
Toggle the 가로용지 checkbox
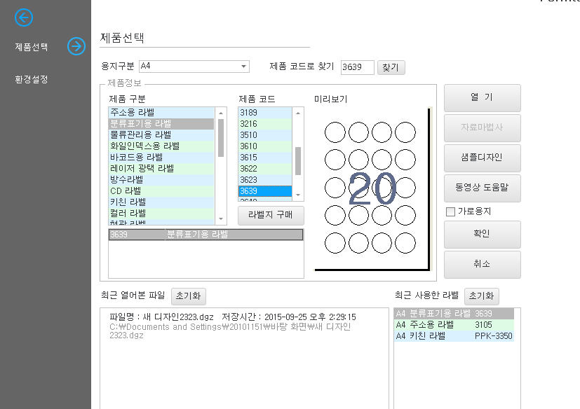coord(450,212)
